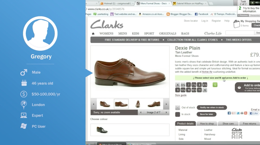The height and width of the screenshot is (145, 260).
Task: Switch to Hotmail browser tab
Action: [x=117, y=3]
